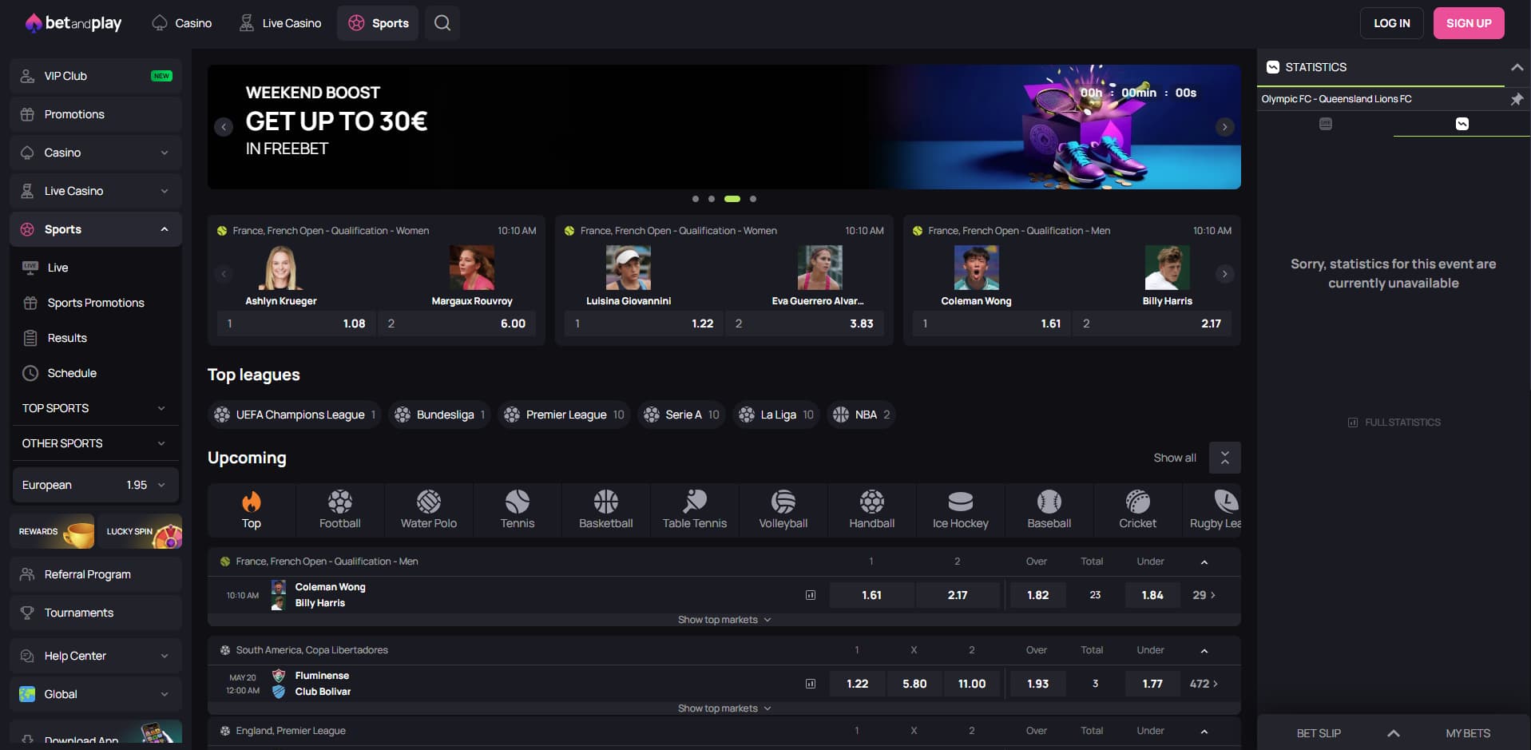Open Sports in top navigation
1531x750 pixels.
click(378, 23)
